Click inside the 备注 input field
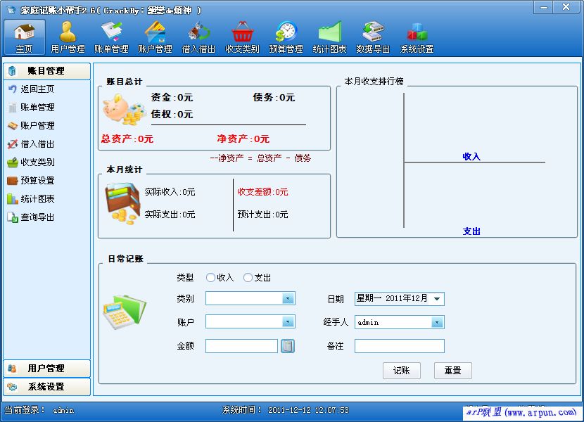This screenshot has height=422, width=584. click(x=399, y=345)
